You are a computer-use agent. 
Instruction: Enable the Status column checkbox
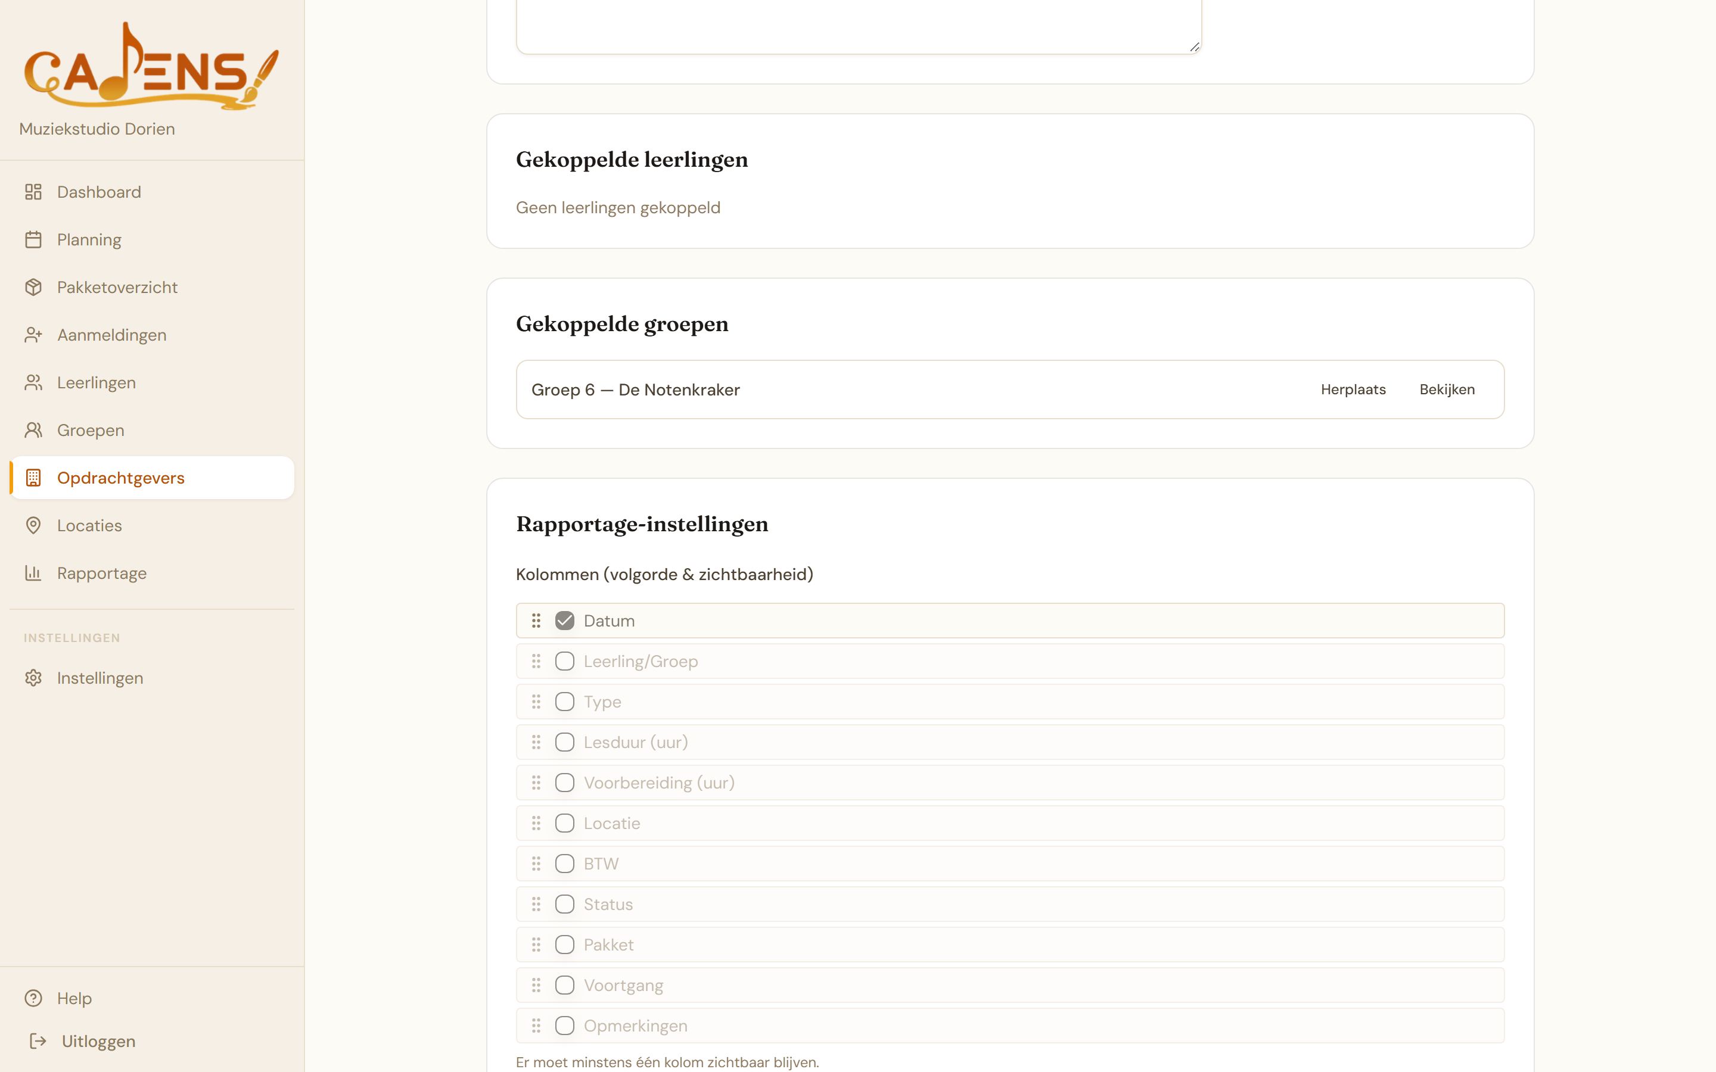click(x=564, y=904)
